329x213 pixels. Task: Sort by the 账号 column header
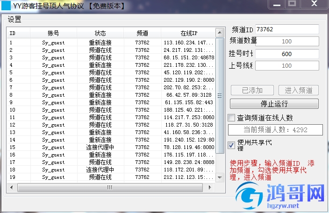[x=53, y=33]
